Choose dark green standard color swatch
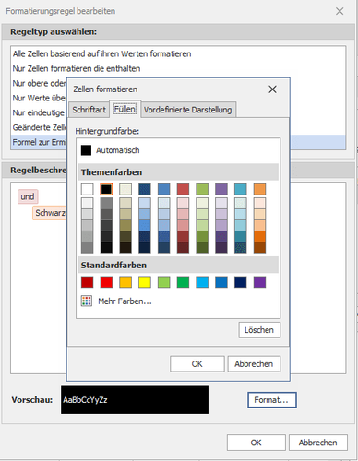 tap(183, 282)
